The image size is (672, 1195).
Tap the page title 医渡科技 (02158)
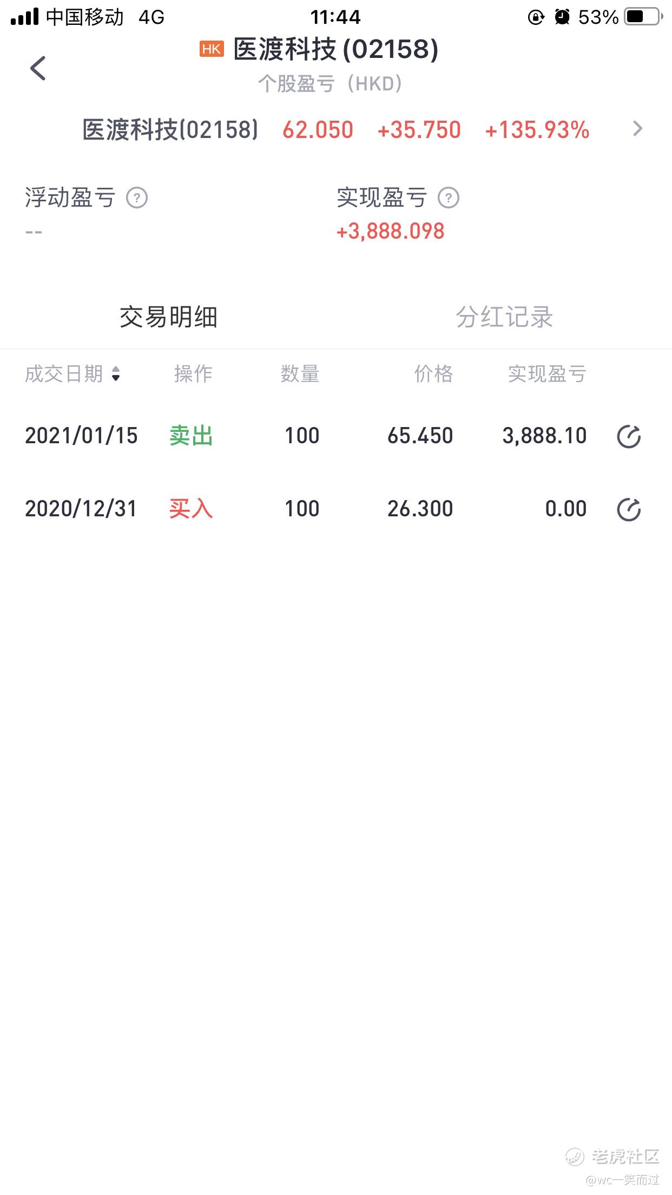335,49
